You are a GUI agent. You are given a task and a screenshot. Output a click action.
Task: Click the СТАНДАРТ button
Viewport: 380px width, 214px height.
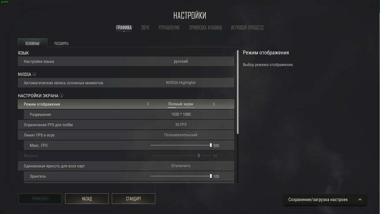click(133, 199)
